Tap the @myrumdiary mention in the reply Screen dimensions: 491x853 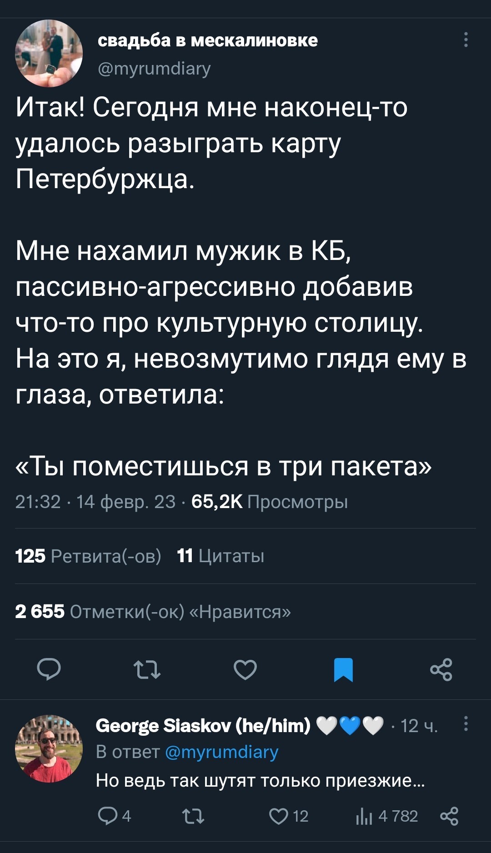pos(221,752)
